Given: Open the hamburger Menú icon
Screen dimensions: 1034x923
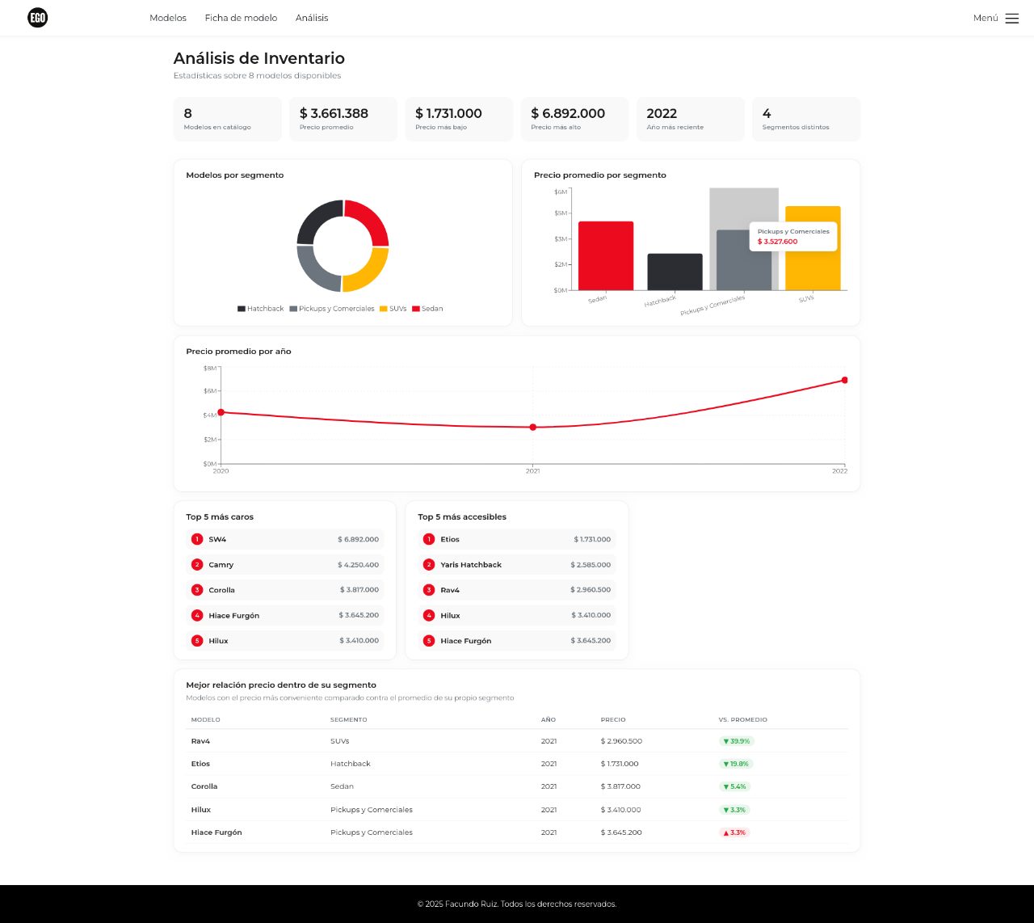Looking at the screenshot, I should point(1012,18).
